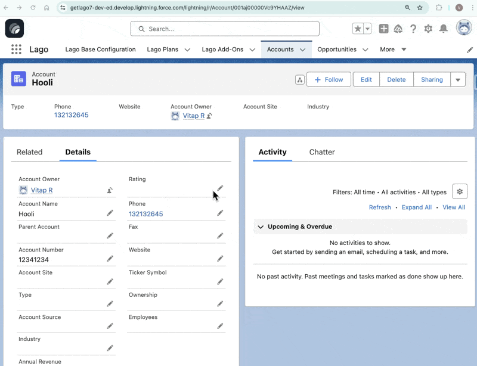Click change owner icon in Details section
This screenshot has width=477, height=366.
pyautogui.click(x=110, y=190)
